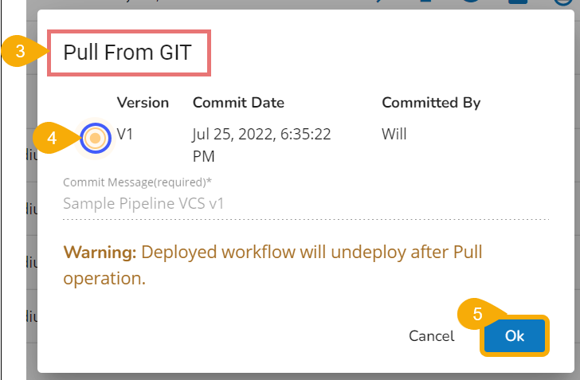Click the Version column header
This screenshot has width=580, height=380.
[143, 103]
